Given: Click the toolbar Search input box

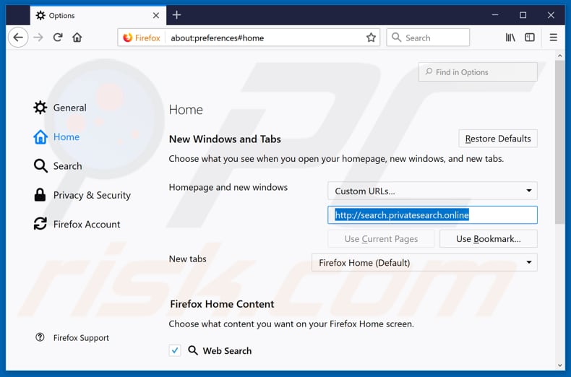Looking at the screenshot, I should (428, 38).
